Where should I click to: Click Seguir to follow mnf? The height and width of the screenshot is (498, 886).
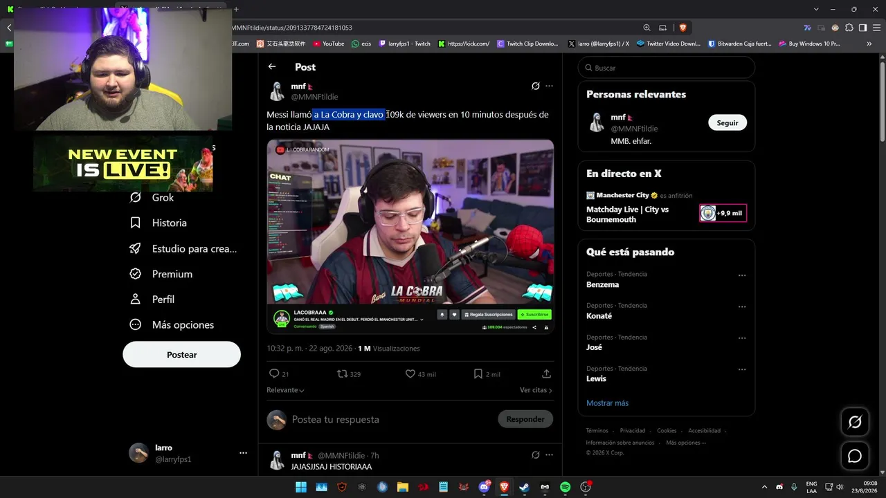click(727, 122)
